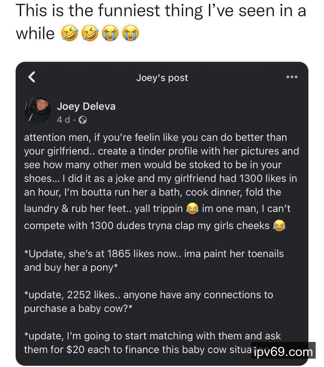Screen dimensions: 324x367
Task: Open the three-dot more options menu
Action: point(292,77)
